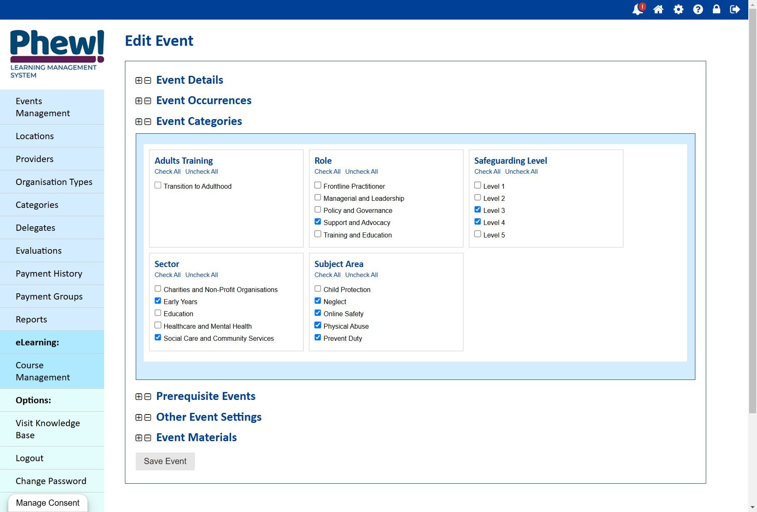The image size is (757, 512).
Task: Open Course Management under eLearning
Action: point(52,371)
